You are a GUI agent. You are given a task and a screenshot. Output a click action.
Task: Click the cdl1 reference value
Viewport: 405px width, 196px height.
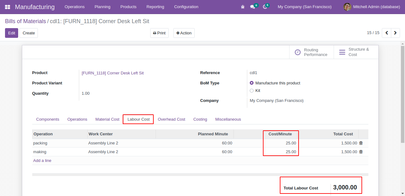click(x=254, y=73)
